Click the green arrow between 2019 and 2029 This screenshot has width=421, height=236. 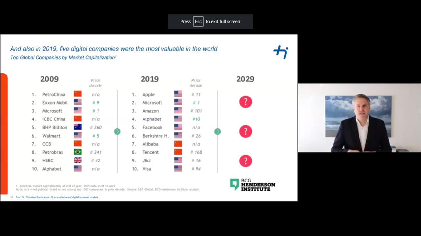pos(217,131)
